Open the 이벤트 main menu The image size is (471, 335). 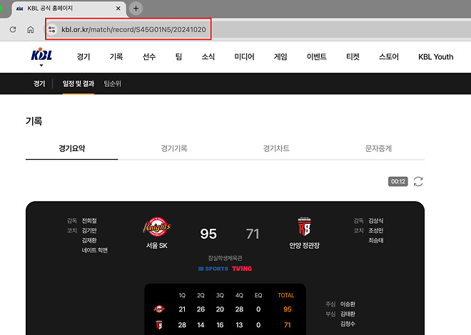point(317,57)
